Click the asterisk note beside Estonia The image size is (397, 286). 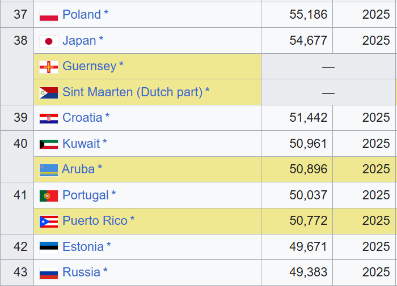coord(109,246)
